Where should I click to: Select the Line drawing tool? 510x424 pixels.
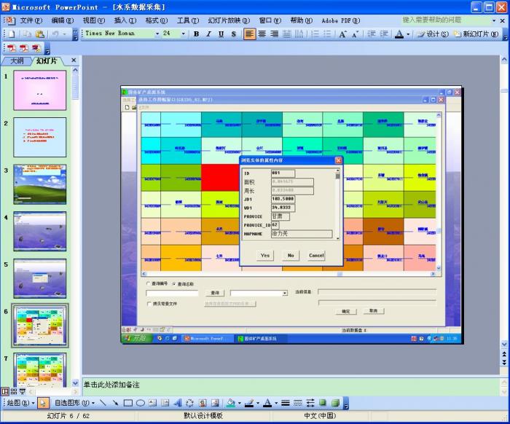103,403
